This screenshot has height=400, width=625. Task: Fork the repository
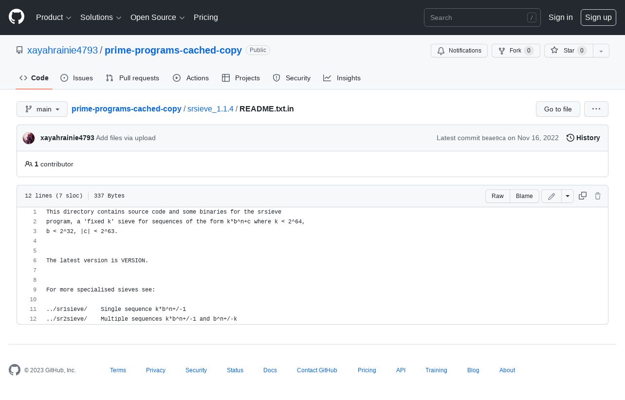tap(516, 51)
